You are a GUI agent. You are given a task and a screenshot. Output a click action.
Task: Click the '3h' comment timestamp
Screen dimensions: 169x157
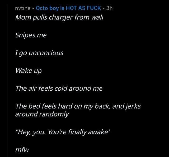pos(109,8)
